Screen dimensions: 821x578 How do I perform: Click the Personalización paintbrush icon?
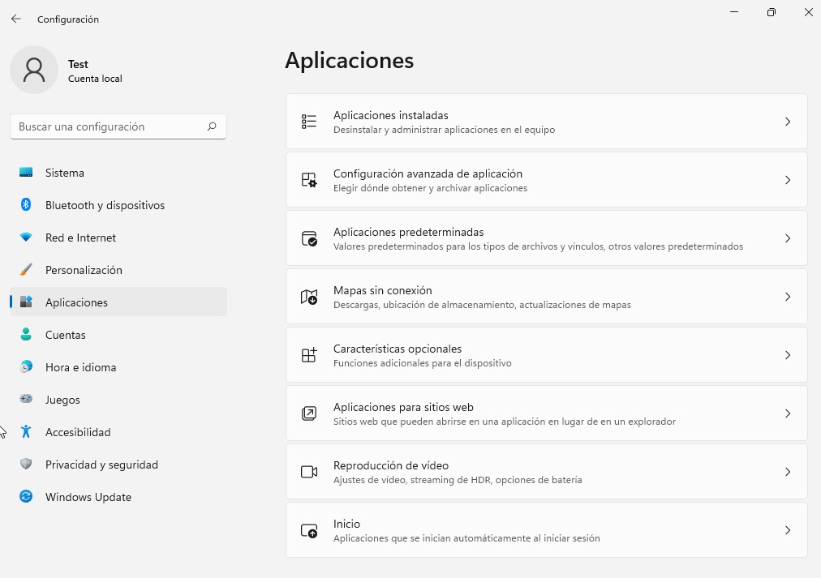26,270
